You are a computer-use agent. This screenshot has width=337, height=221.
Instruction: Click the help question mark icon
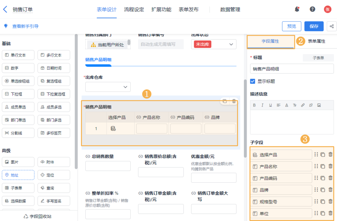tap(312, 9)
